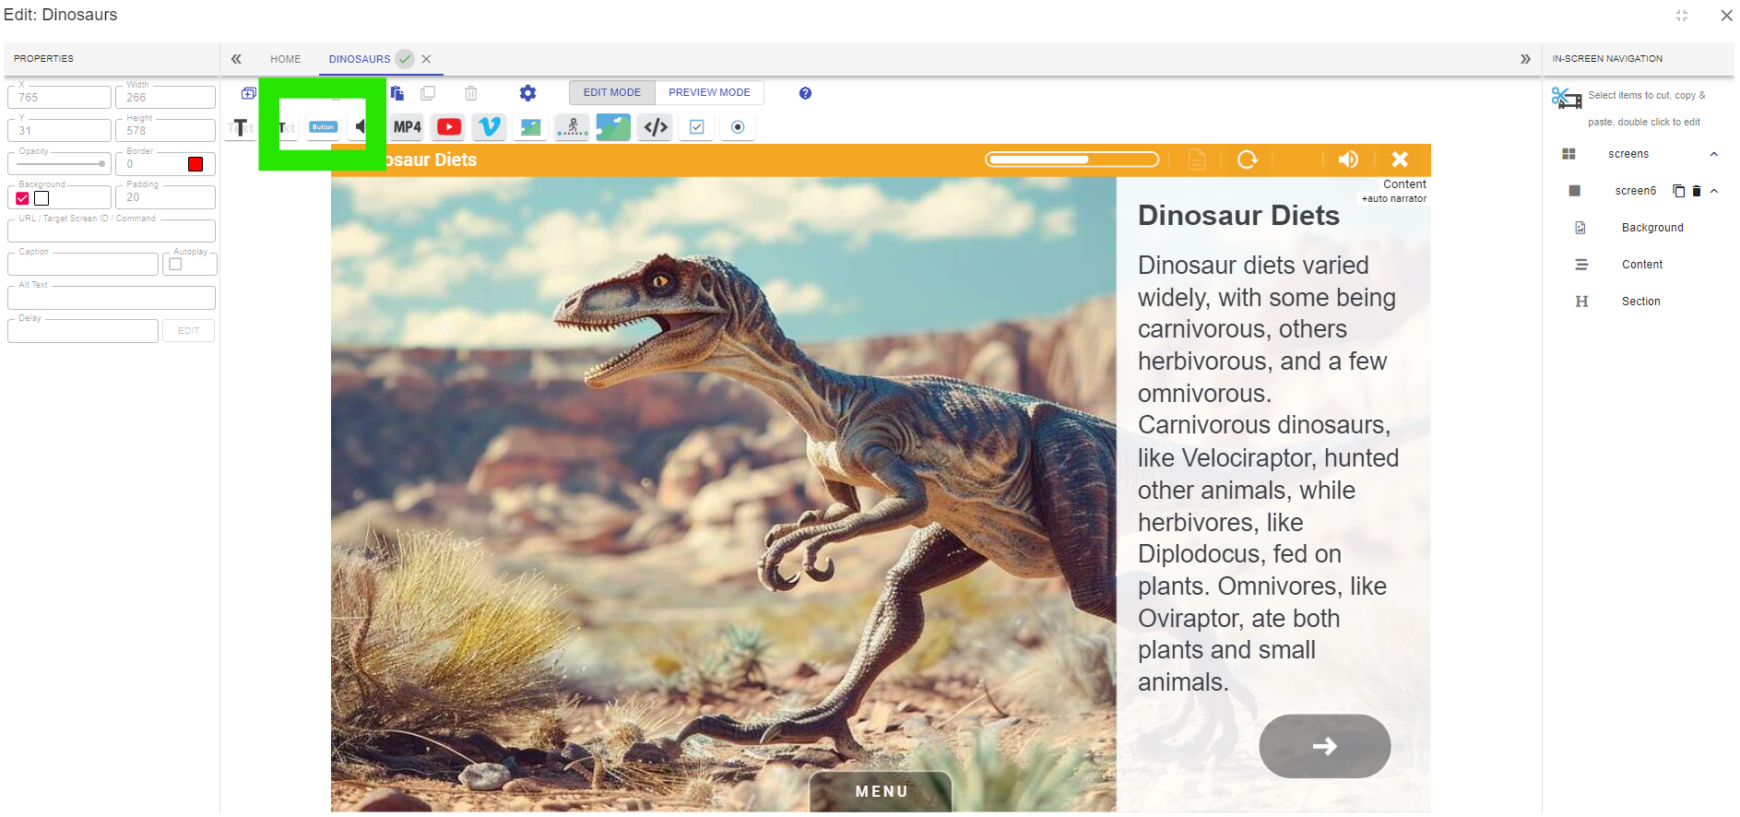
Task: Toggle the Autoplay checkbox
Action: pyautogui.click(x=176, y=265)
